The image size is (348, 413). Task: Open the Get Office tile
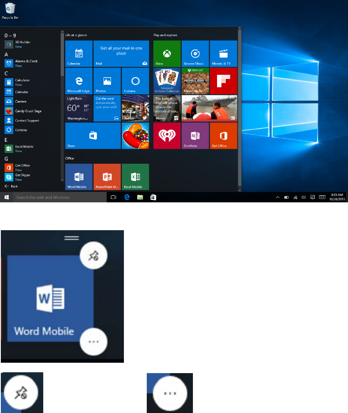coord(224,135)
